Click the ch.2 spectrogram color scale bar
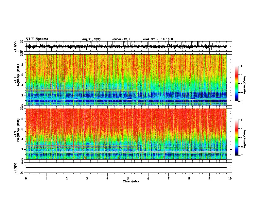 pyautogui.click(x=237, y=138)
